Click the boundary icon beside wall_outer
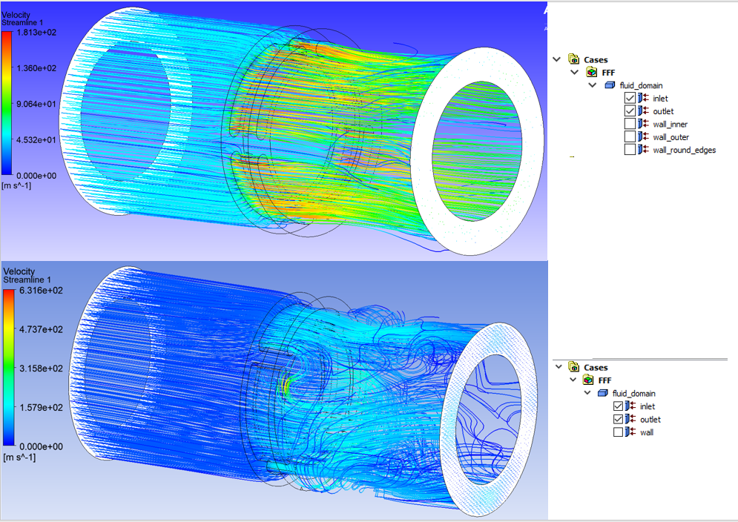 (643, 136)
